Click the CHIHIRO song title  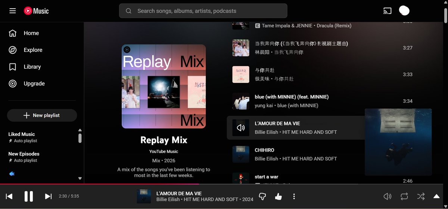(x=264, y=150)
